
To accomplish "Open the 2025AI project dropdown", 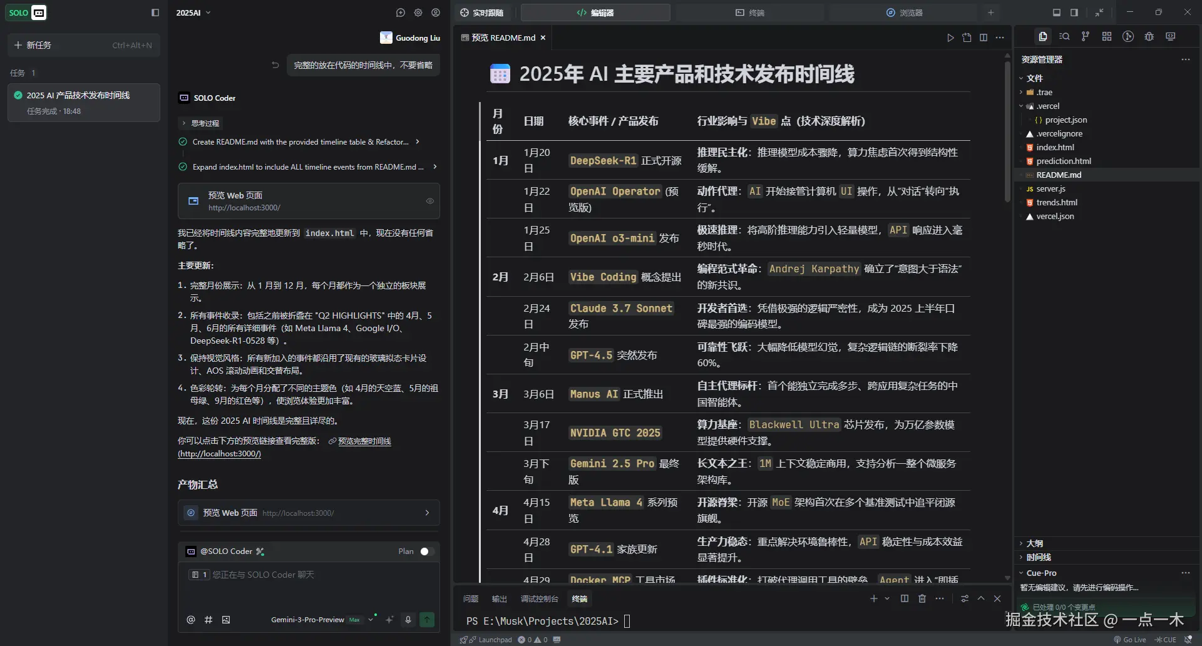I will click(193, 13).
